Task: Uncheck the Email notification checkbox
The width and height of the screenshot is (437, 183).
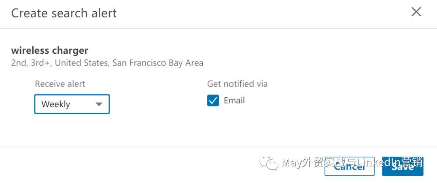Action: tap(213, 101)
